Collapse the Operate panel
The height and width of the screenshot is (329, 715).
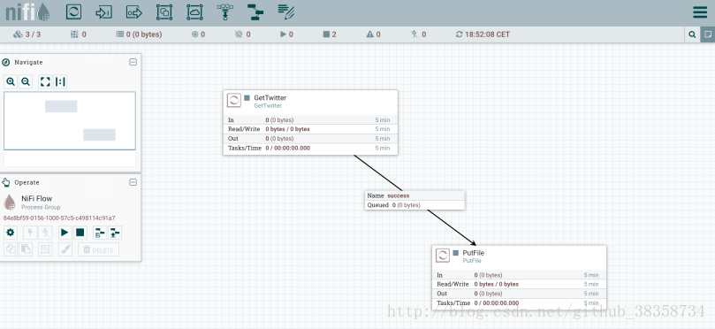(x=133, y=182)
